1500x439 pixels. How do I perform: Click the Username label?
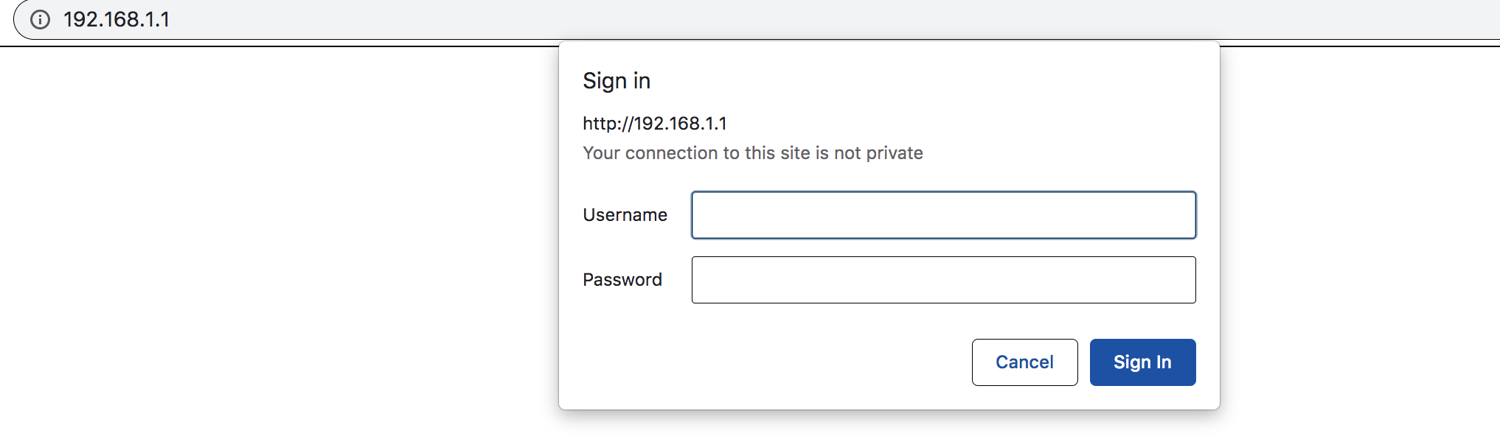point(625,215)
